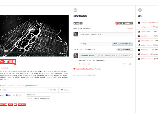Screen dimensions: 158x113
Task: Select the RETAIL tag
Action: pyautogui.click(x=11, y=104)
